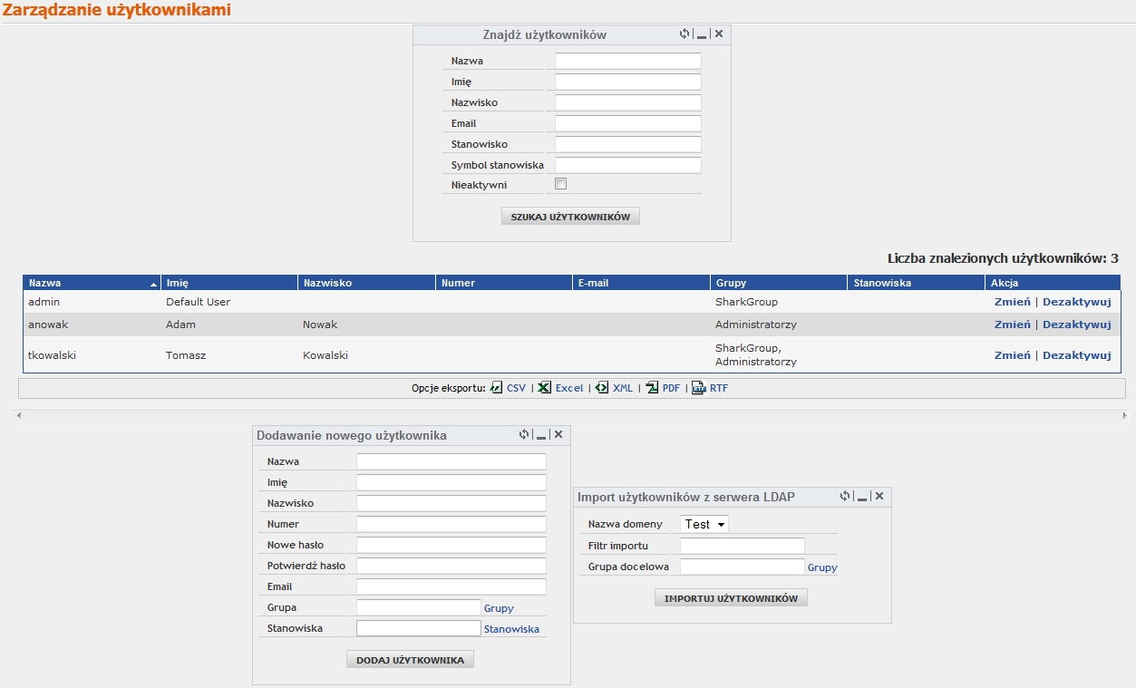Click the Importuj użytkowników button
Screen dimensions: 1136x688
pyautogui.click(x=731, y=598)
